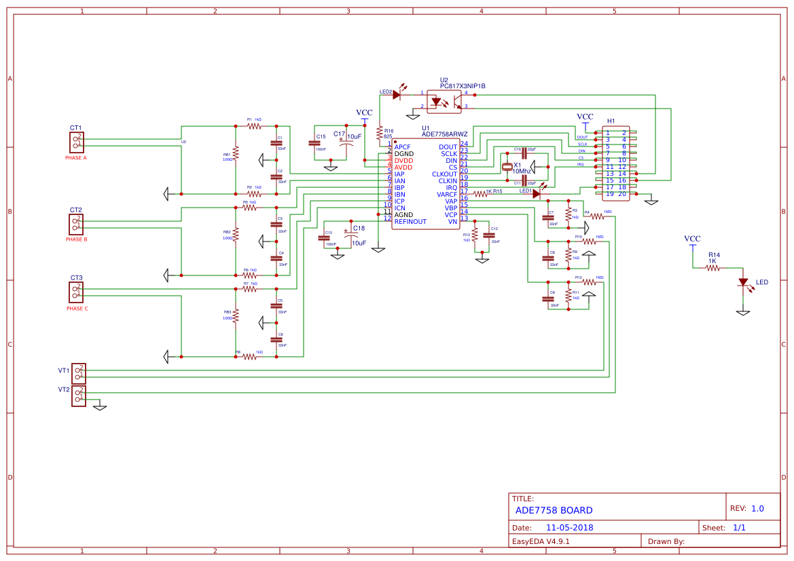Screen dimensions: 794x561
Task: Click the 10Mhz crystal X1 symbol
Action: pos(508,166)
